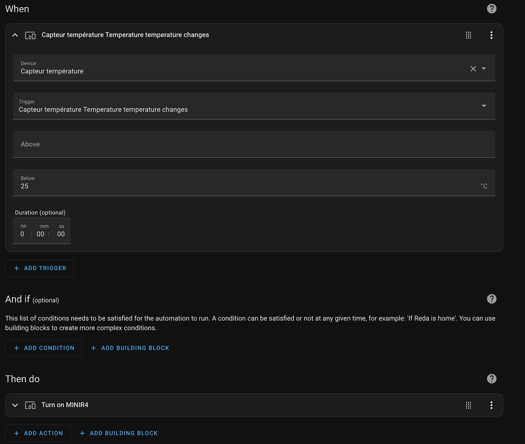Open the Device dropdown arrow
525x444 pixels.
click(x=484, y=69)
